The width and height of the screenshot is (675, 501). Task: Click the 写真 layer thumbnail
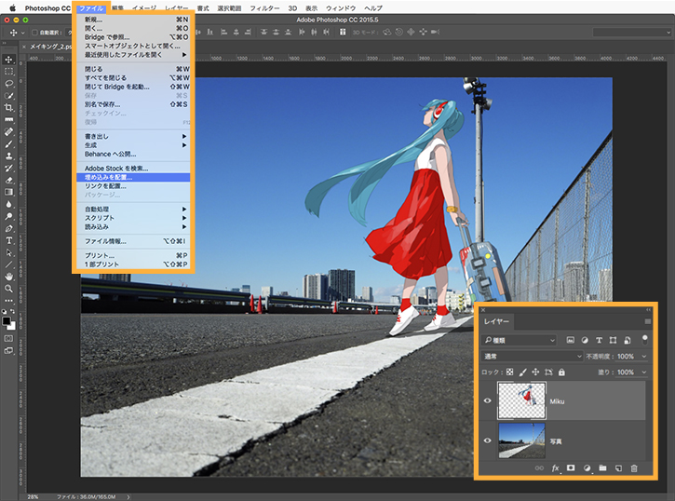[x=521, y=440]
